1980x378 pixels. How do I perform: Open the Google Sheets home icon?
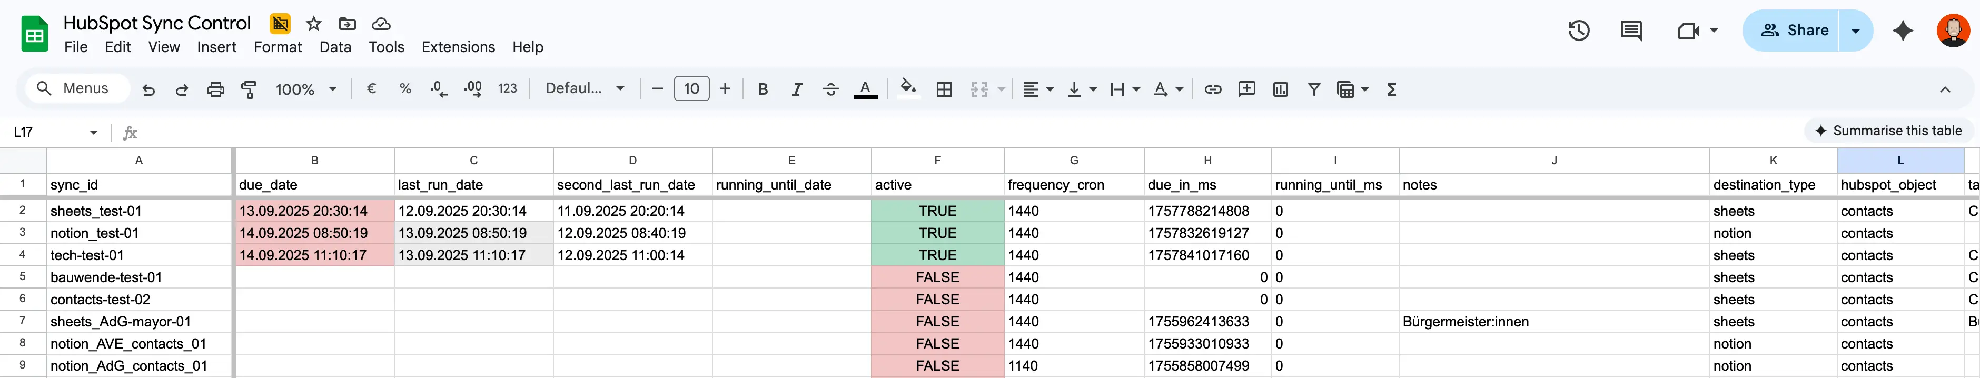click(35, 35)
